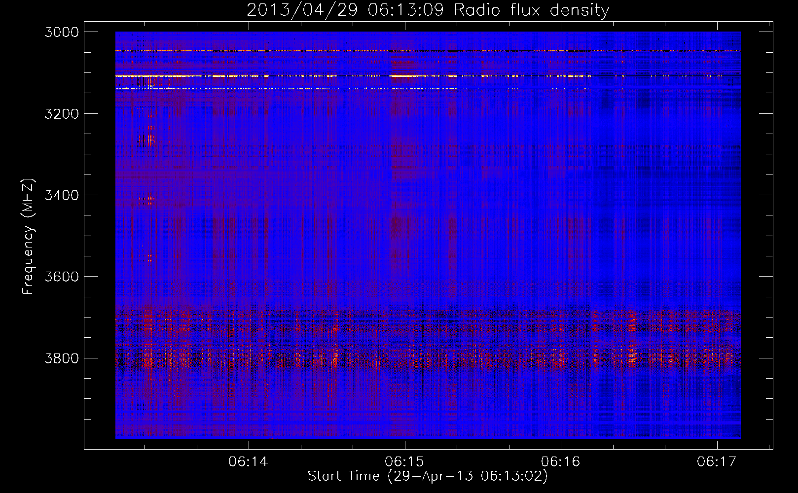
Task: Click the "Start Time (29-Apr-13 06:13:02)" axis title
Action: [x=428, y=476]
